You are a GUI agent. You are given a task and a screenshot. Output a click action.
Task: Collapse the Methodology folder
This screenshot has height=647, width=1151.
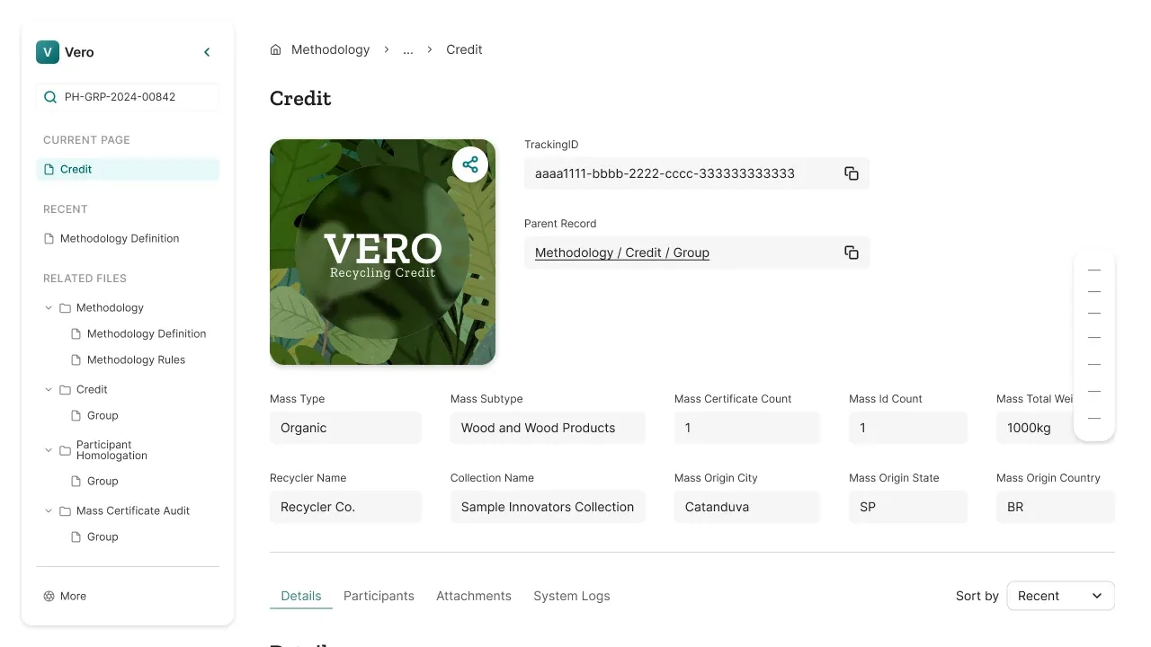pyautogui.click(x=49, y=307)
